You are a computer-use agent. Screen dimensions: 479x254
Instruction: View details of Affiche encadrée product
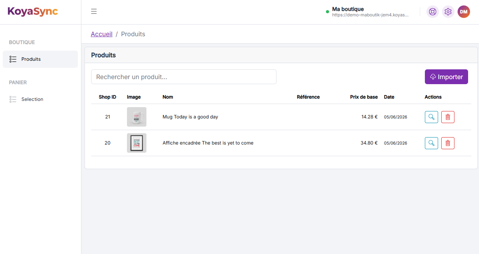[x=431, y=143]
